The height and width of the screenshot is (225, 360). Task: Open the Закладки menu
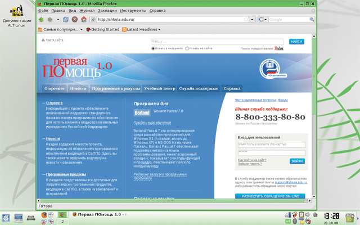tap(107, 11)
